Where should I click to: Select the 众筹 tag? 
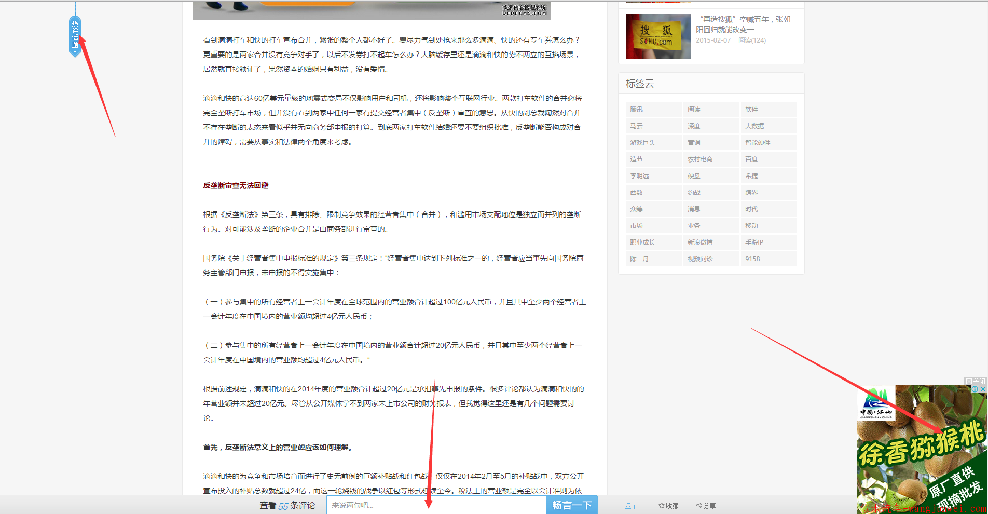tap(654, 209)
